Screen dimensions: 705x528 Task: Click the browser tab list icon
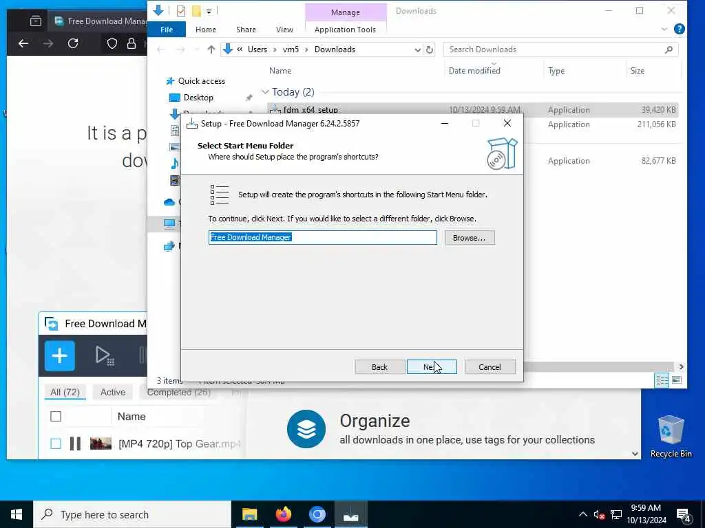[x=36, y=21]
